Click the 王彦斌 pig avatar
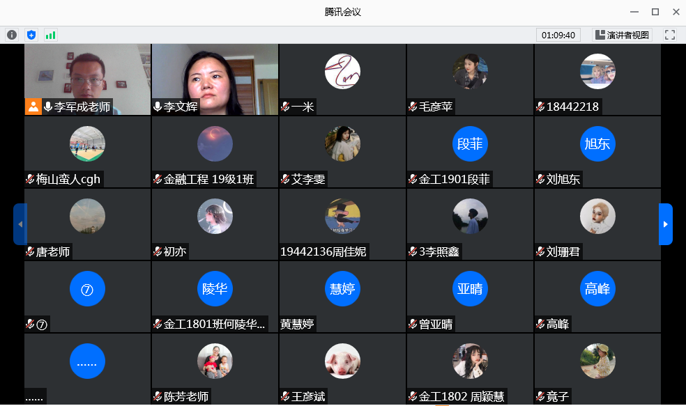This screenshot has height=406, width=686. tap(342, 361)
